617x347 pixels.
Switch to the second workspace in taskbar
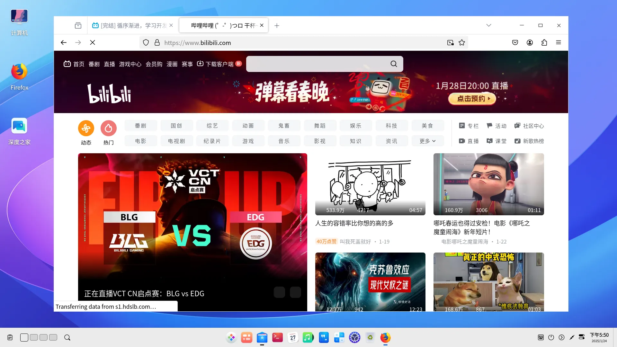[x=34, y=337]
